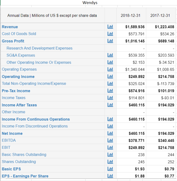
Task: Open the Other Income link
Action: click(x=14, y=112)
